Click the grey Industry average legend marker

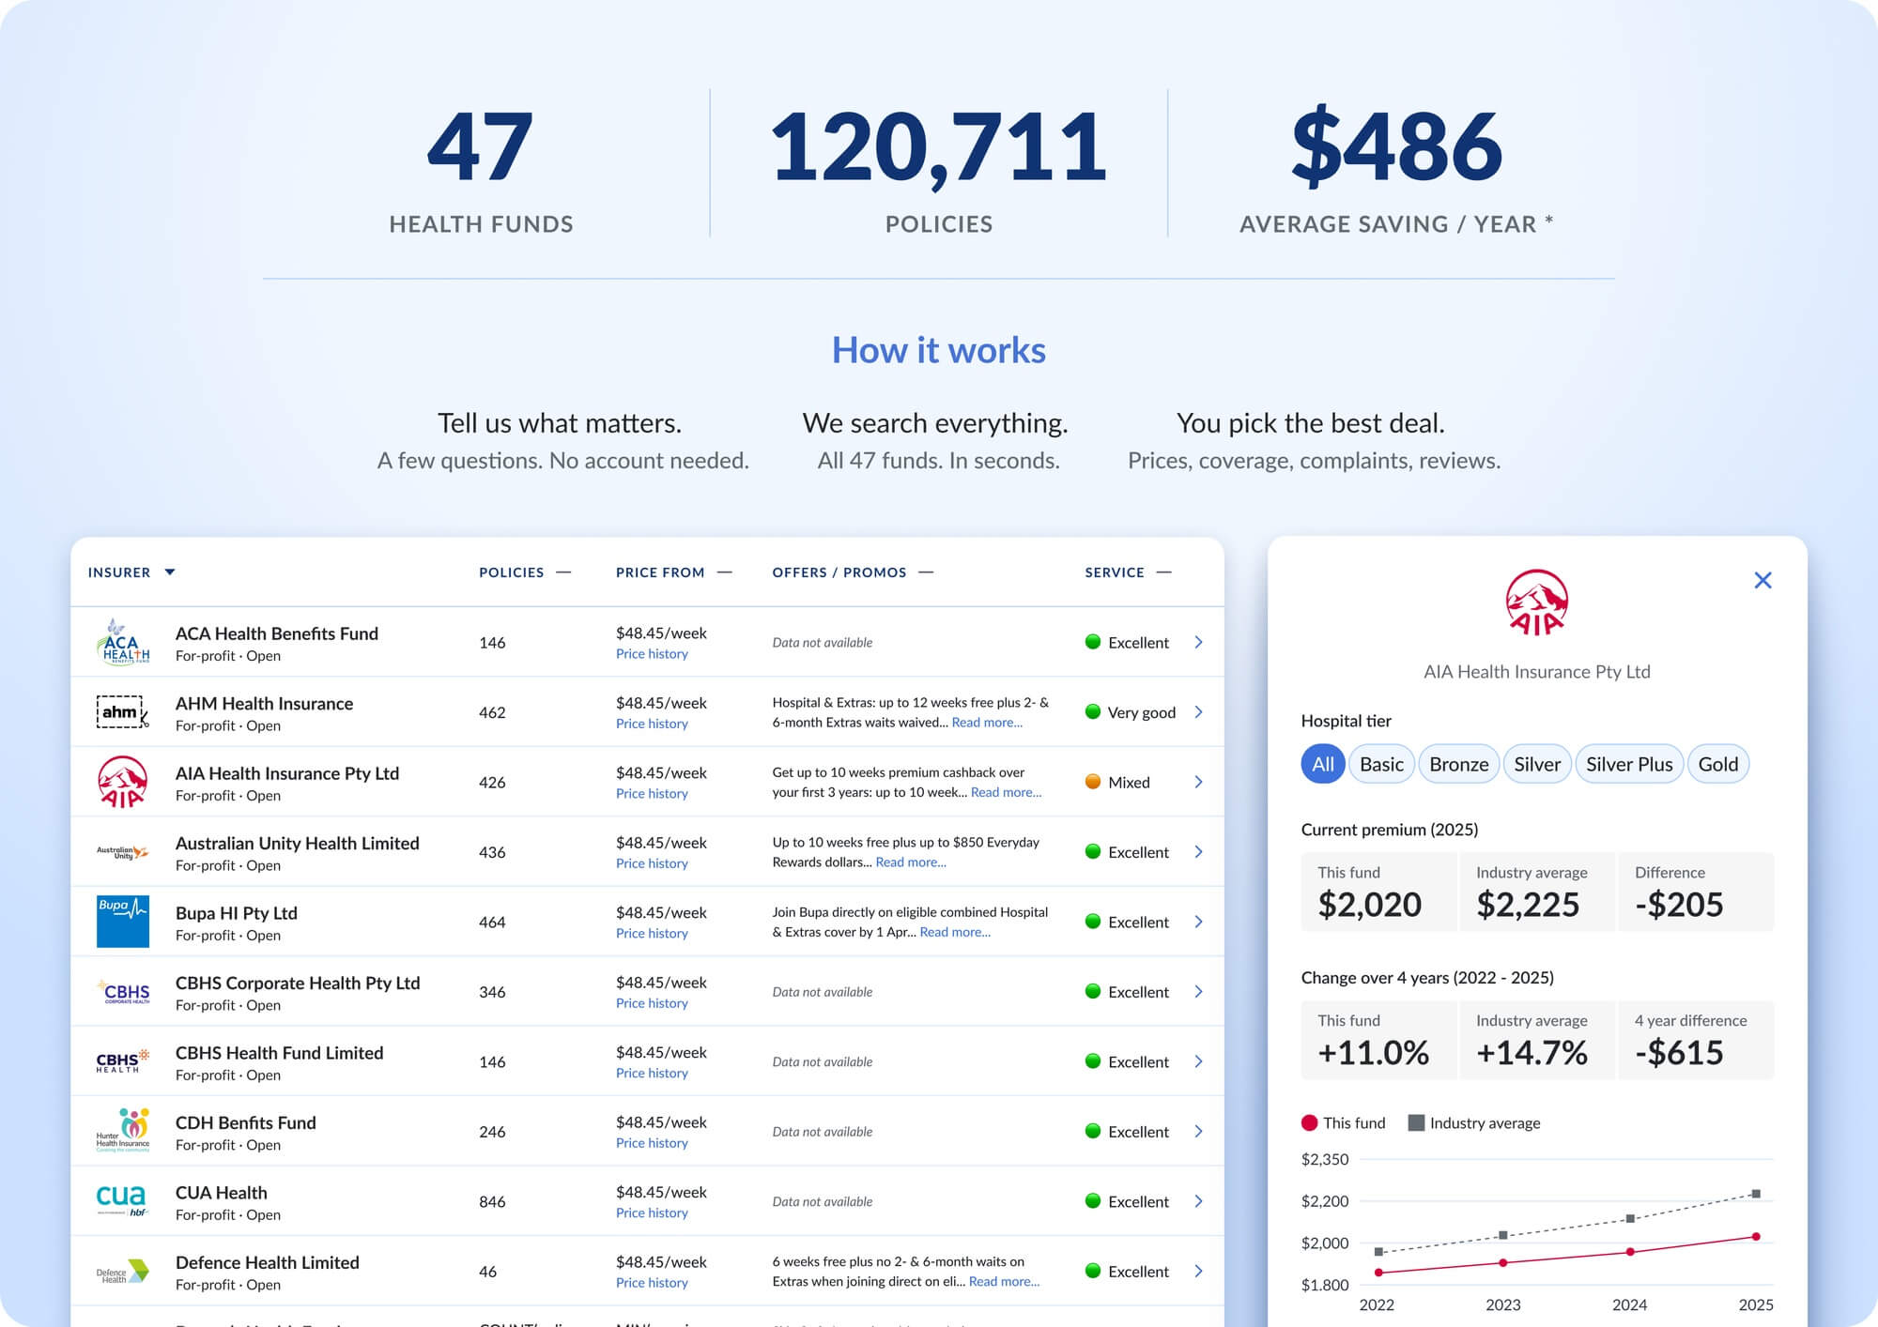point(1417,1122)
